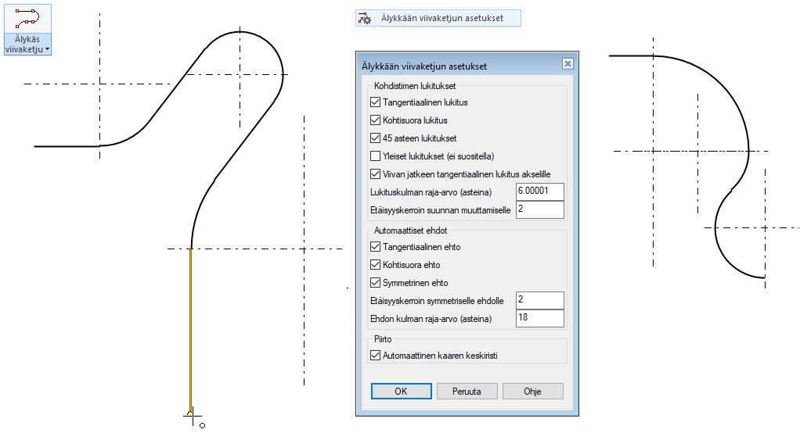The image size is (800, 440).
Task: Click the dialog title Älykkään viivaketjun asetukset
Action: [x=424, y=66]
